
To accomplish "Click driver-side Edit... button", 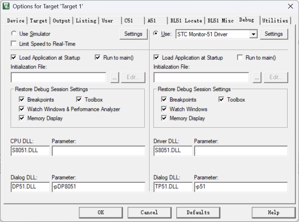I will (276, 78).
